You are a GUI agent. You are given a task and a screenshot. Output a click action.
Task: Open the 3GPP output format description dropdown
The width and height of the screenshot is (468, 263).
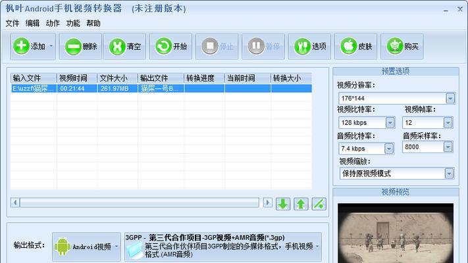[317, 247]
